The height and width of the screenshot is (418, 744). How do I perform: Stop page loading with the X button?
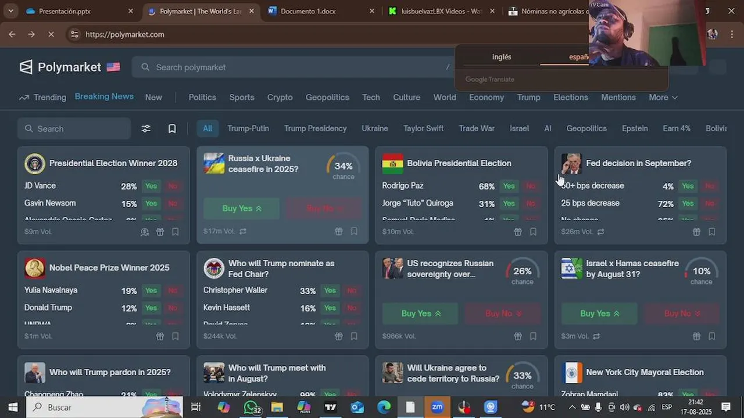pyautogui.click(x=51, y=34)
